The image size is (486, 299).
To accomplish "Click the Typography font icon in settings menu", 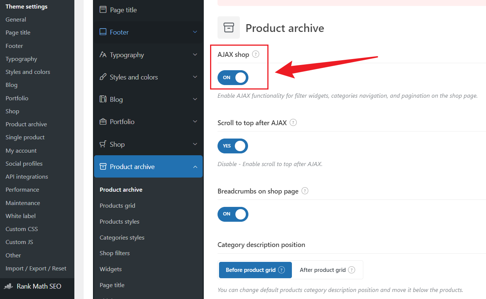I will pyautogui.click(x=103, y=55).
